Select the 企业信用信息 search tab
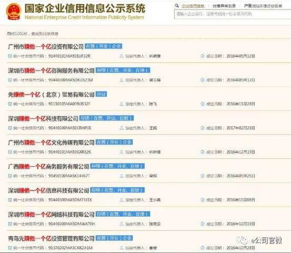Image resolution: width=291 pixels, height=253 pixels. [x=193, y=6]
